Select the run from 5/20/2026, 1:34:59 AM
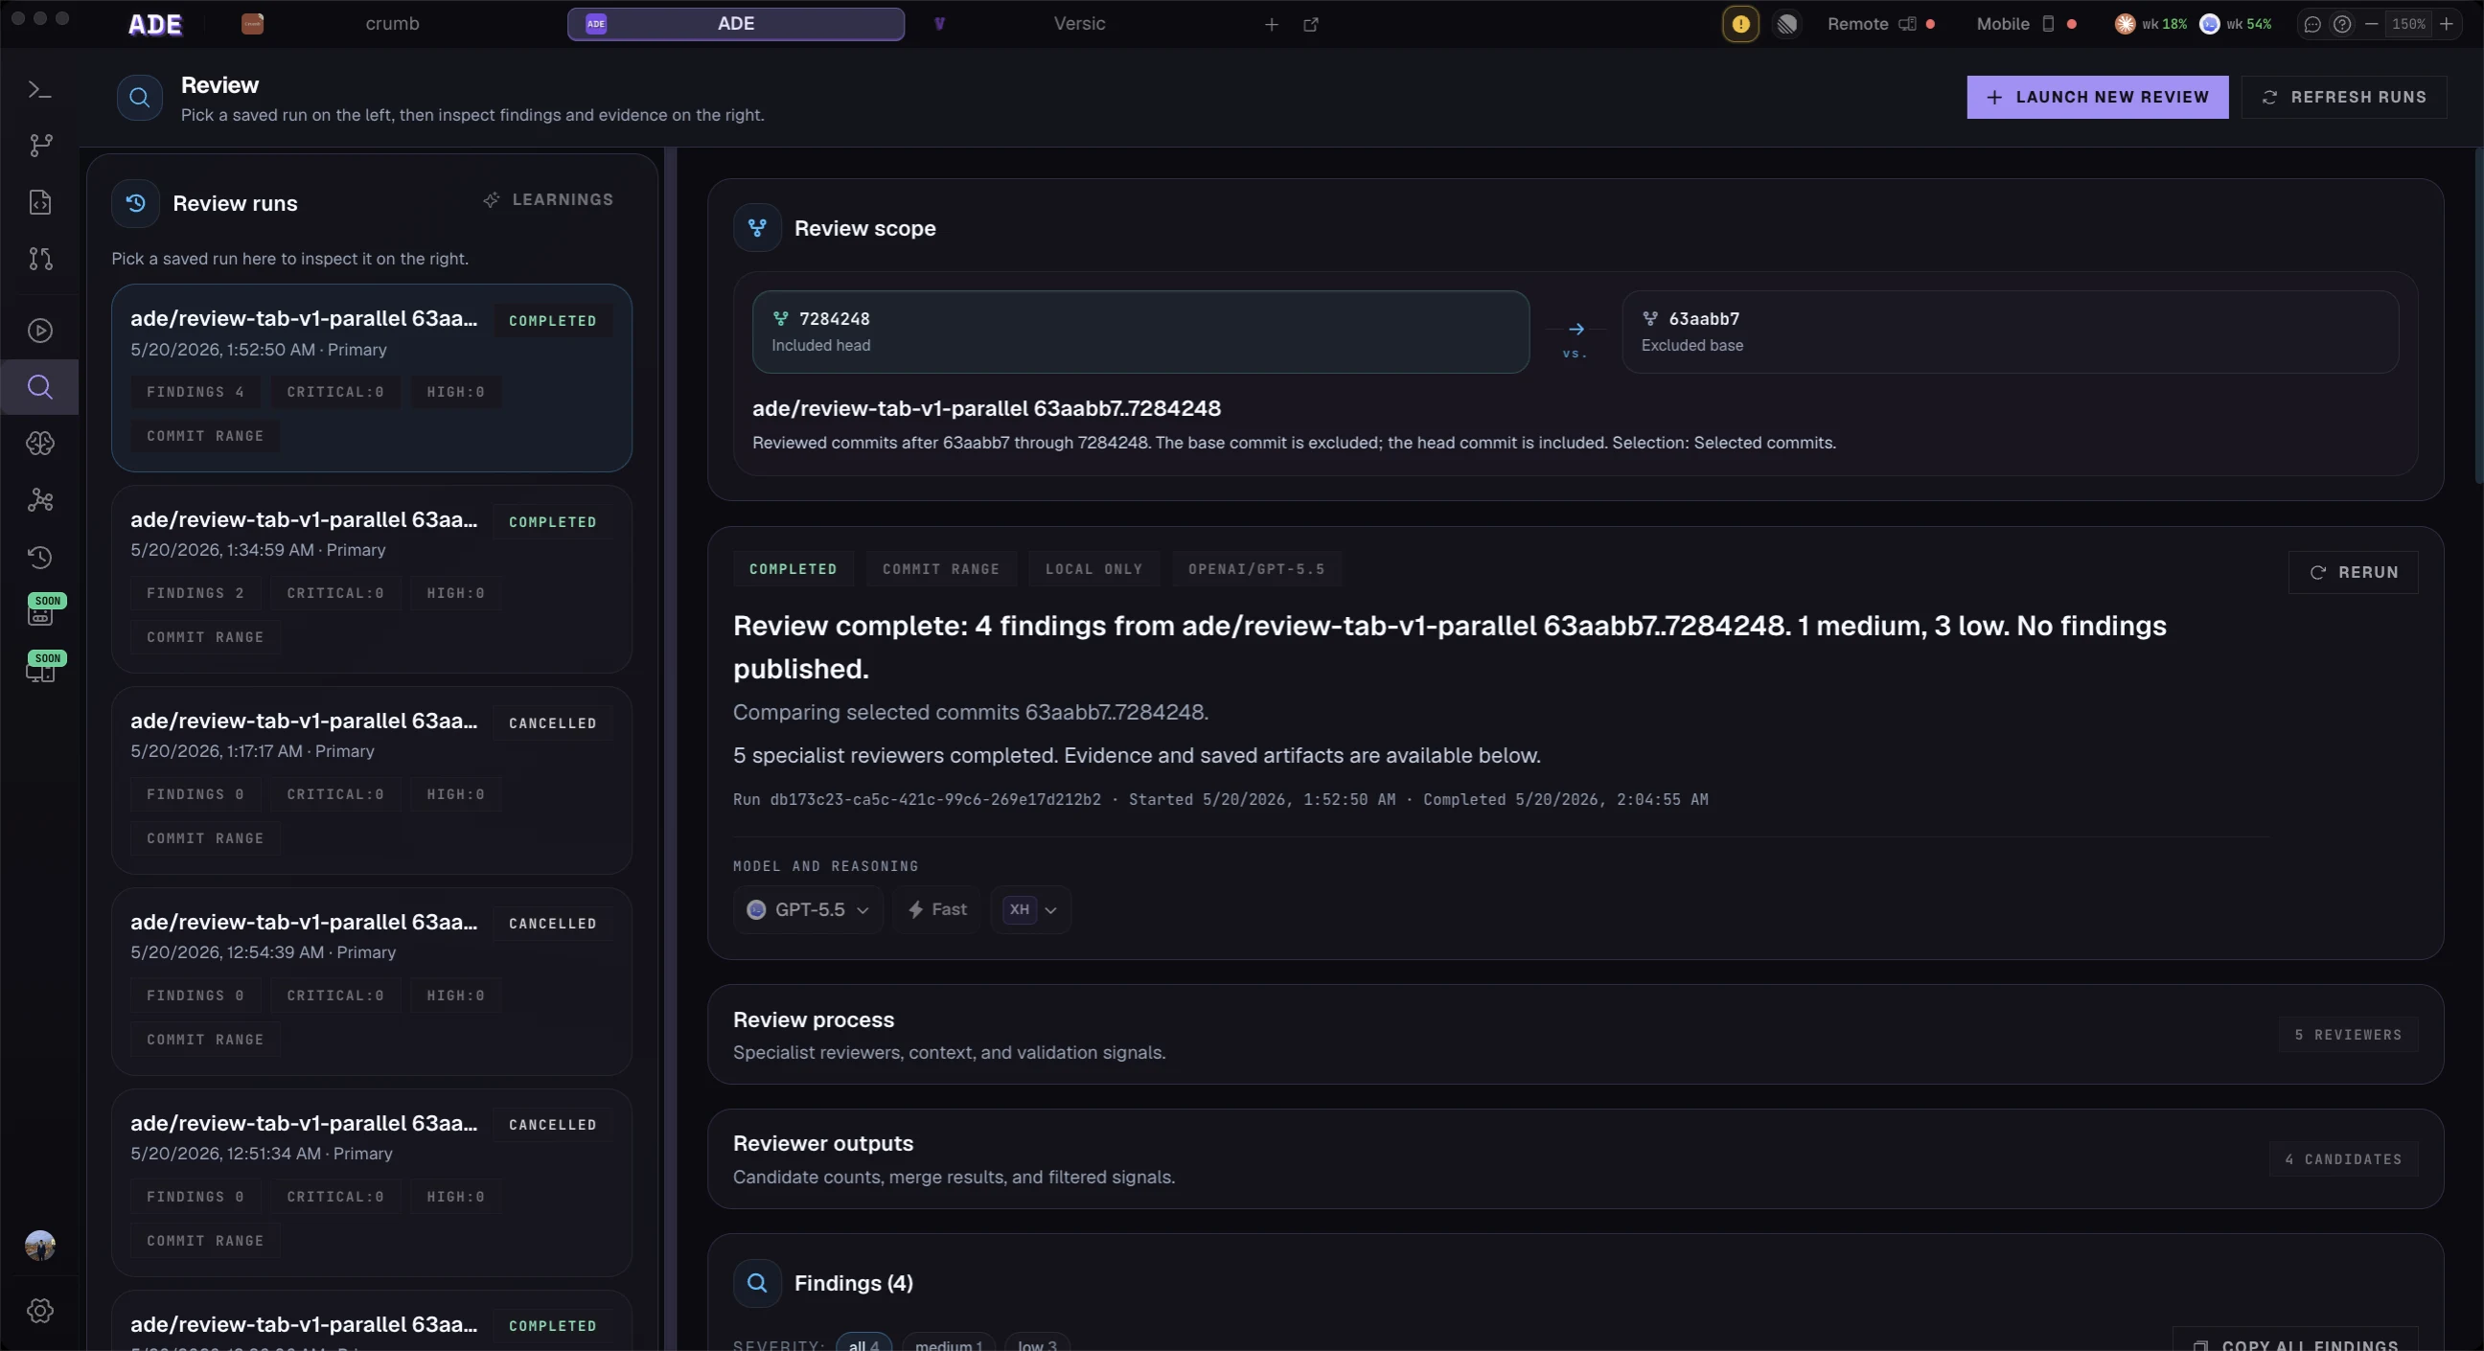The image size is (2484, 1351). (x=371, y=579)
